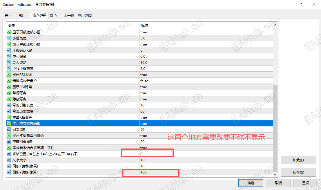321x190 pixels.
Task: Edit the 表格位置 value field showing 0
Action: point(206,154)
